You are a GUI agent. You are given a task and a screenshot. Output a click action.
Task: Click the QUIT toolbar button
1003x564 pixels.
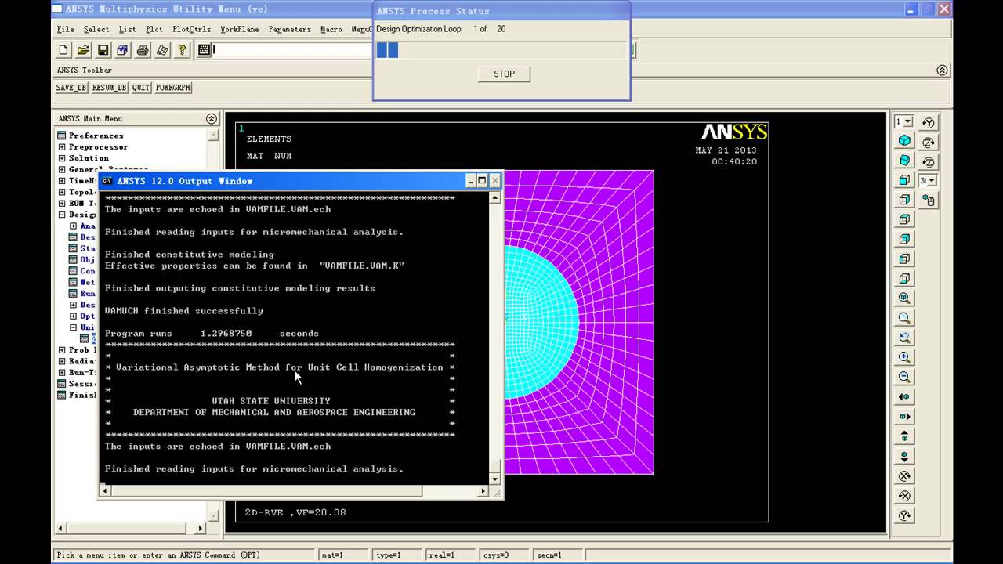141,88
